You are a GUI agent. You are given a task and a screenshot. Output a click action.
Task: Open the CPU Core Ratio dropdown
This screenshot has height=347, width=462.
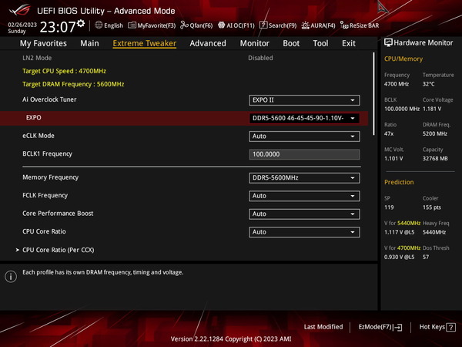pos(304,232)
